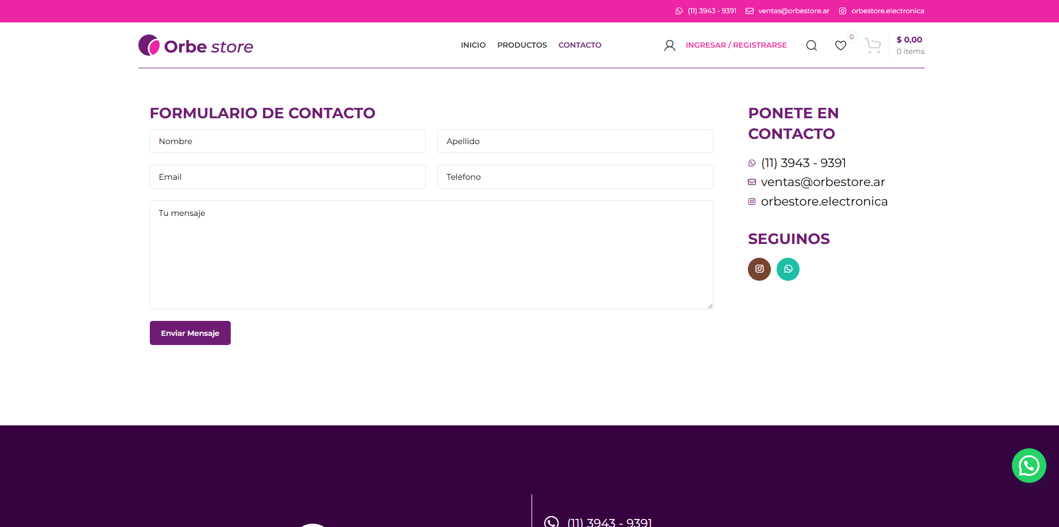Click the top bar ventas@orbestore.ar email
The height and width of the screenshot is (527, 1059).
point(793,11)
